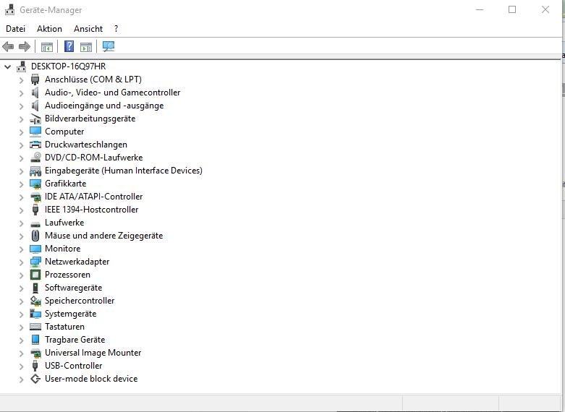Click the speaker icon beside Audioeingänge und -ausgänge
The image size is (565, 412).
click(35, 106)
